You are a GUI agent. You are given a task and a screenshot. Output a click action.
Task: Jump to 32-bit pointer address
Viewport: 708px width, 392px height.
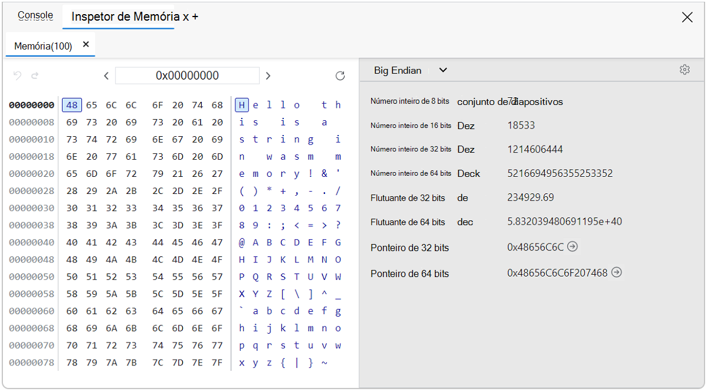pyautogui.click(x=572, y=247)
